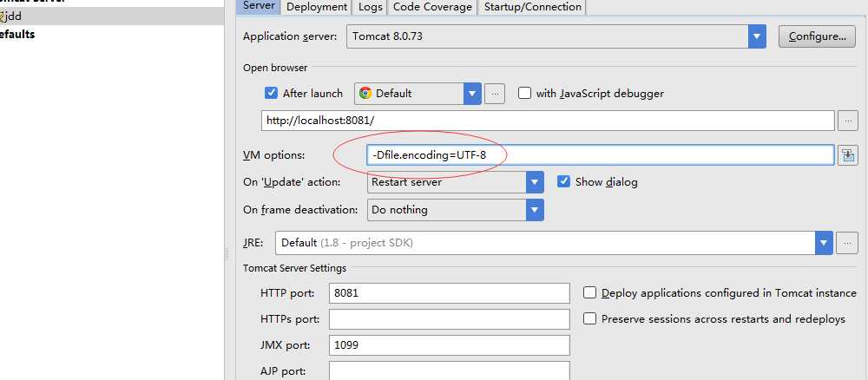Screen dimensions: 868x380
Task: Click the ellipsis button next to browser dropdown
Action: tap(495, 94)
